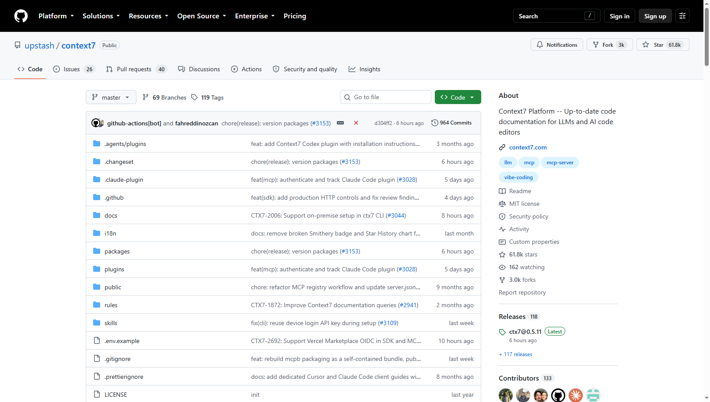This screenshot has height=402, width=710.
Task: Click the Sign up button
Action: (x=655, y=16)
